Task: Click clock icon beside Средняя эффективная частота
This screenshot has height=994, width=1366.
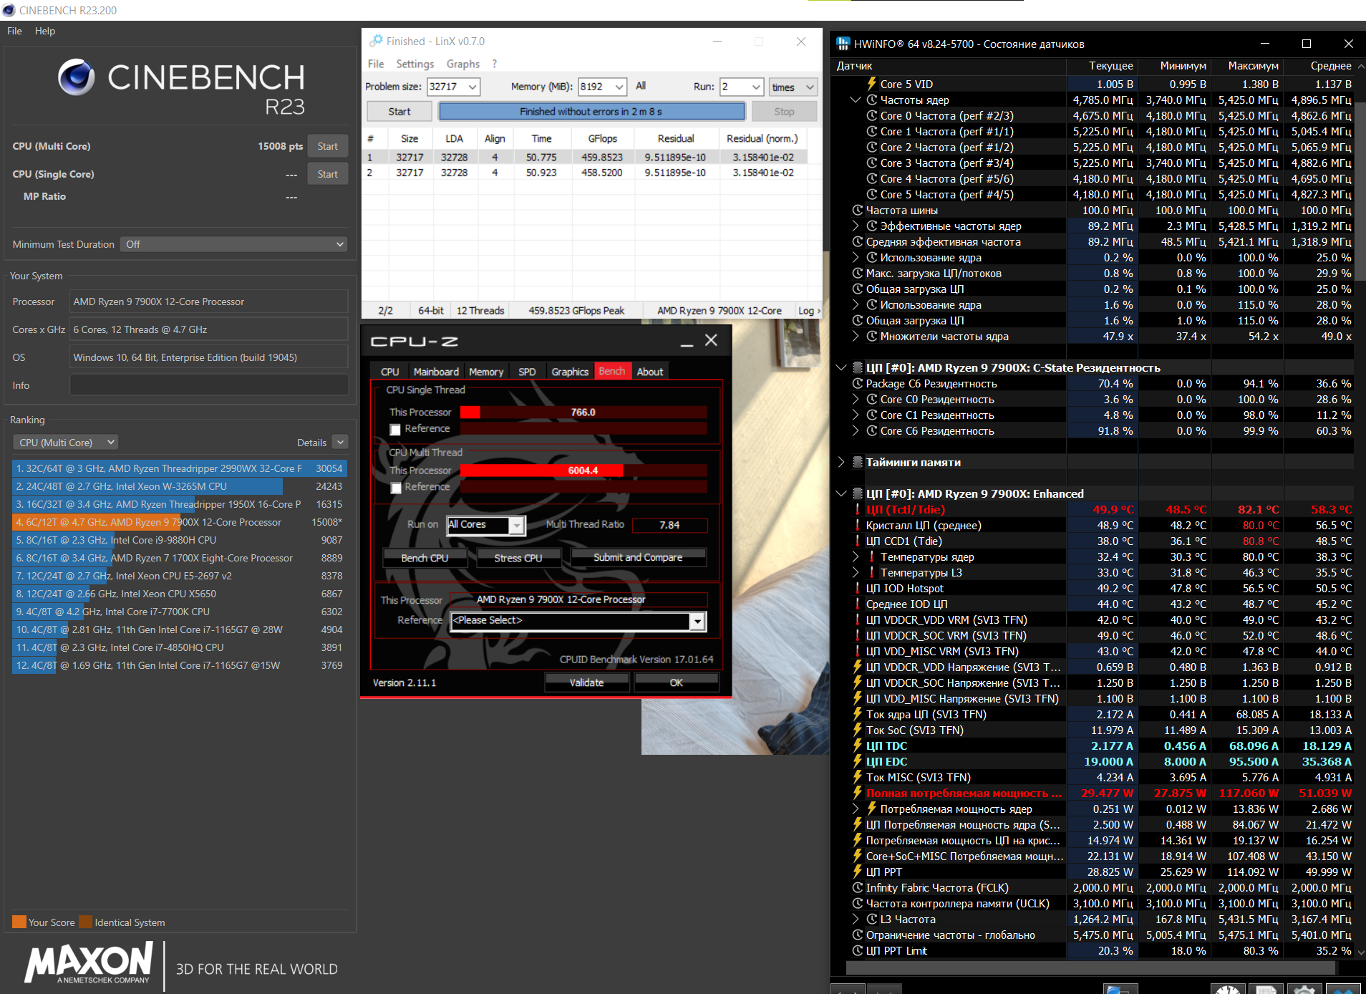Action: click(858, 241)
